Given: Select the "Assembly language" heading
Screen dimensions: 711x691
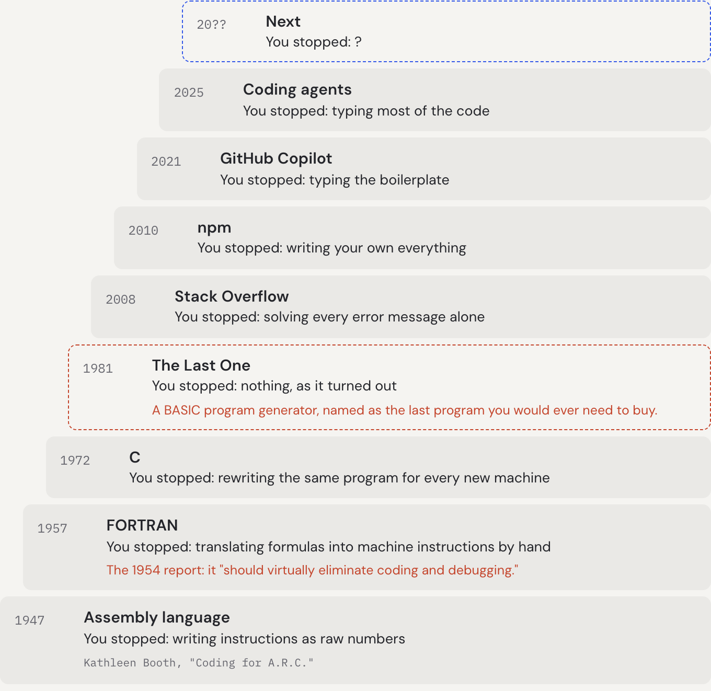Looking at the screenshot, I should pos(157,618).
